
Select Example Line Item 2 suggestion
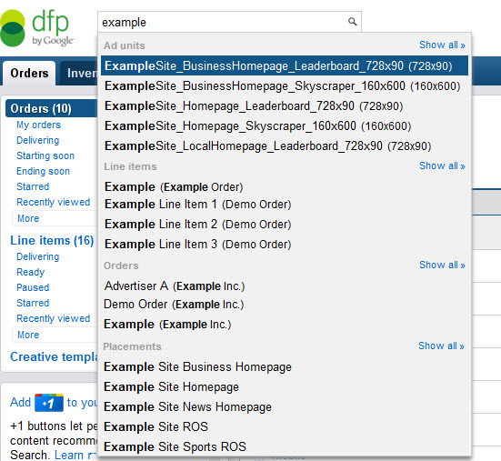pos(285,225)
